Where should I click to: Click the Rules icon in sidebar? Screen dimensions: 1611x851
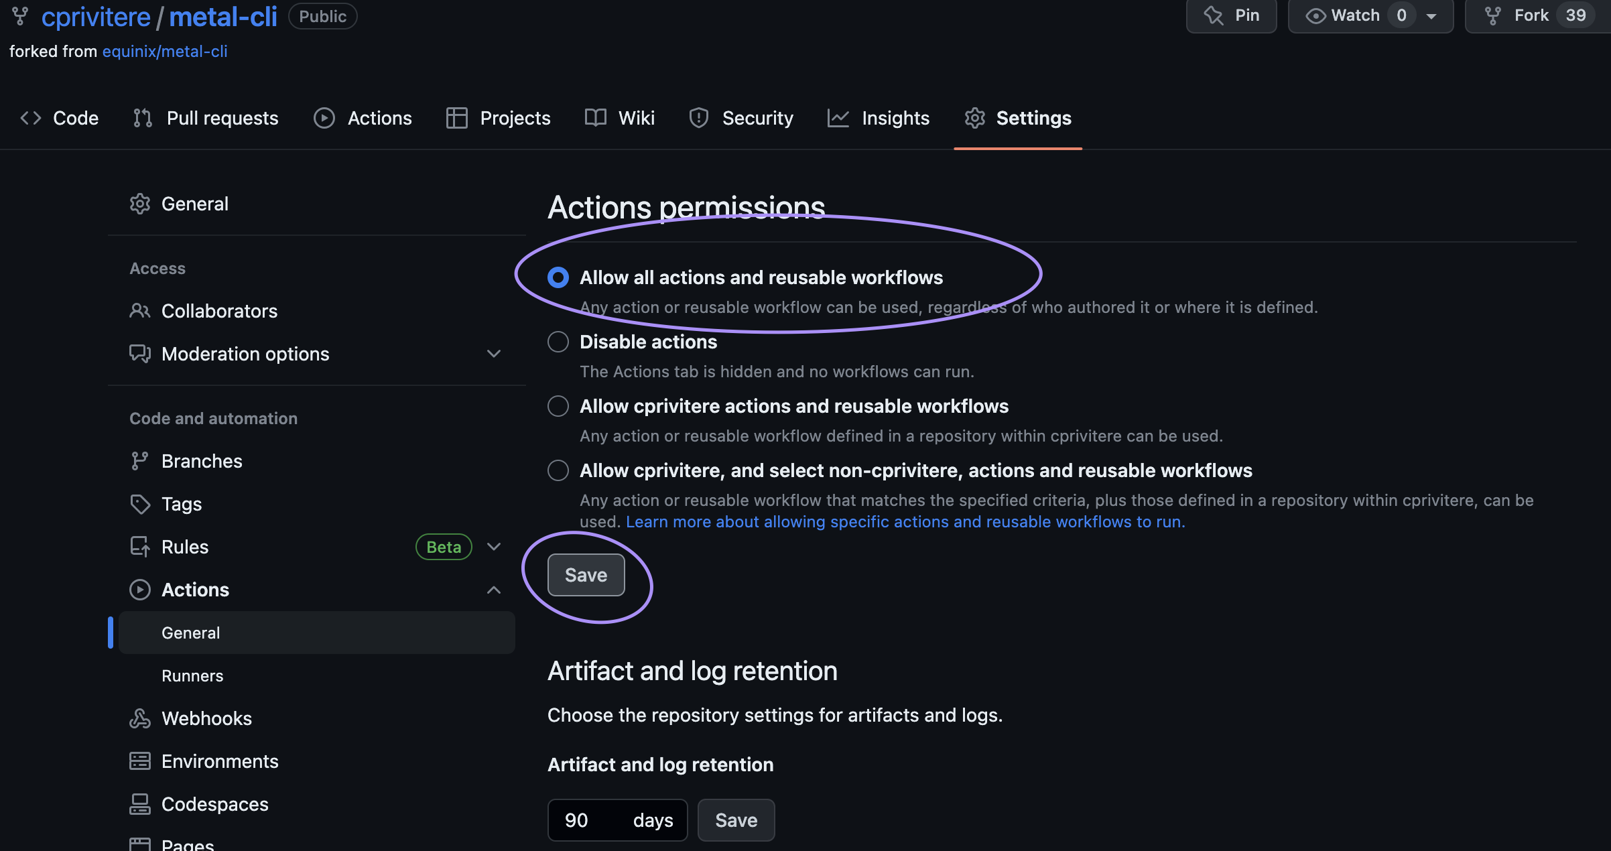pos(140,547)
